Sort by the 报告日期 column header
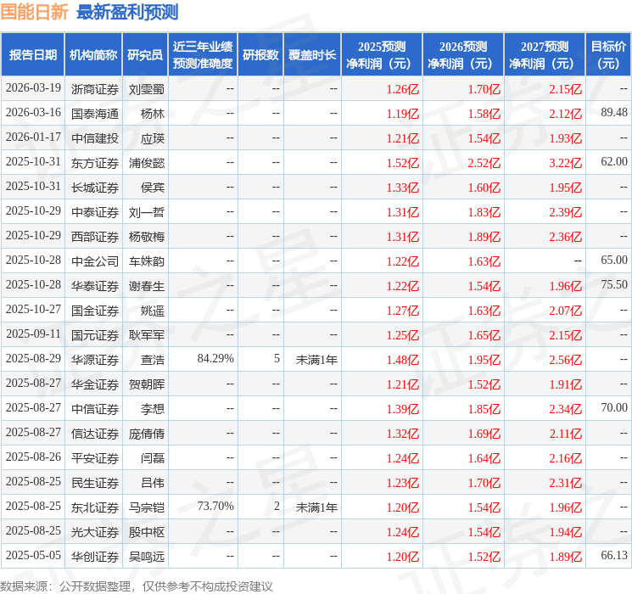This screenshot has width=632, height=594. point(33,55)
